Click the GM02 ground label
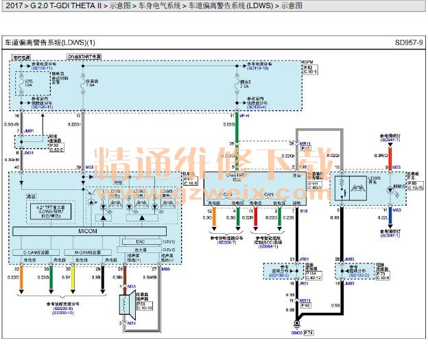Image resolution: width=428 pixels, height=347 pixels. coord(296,333)
